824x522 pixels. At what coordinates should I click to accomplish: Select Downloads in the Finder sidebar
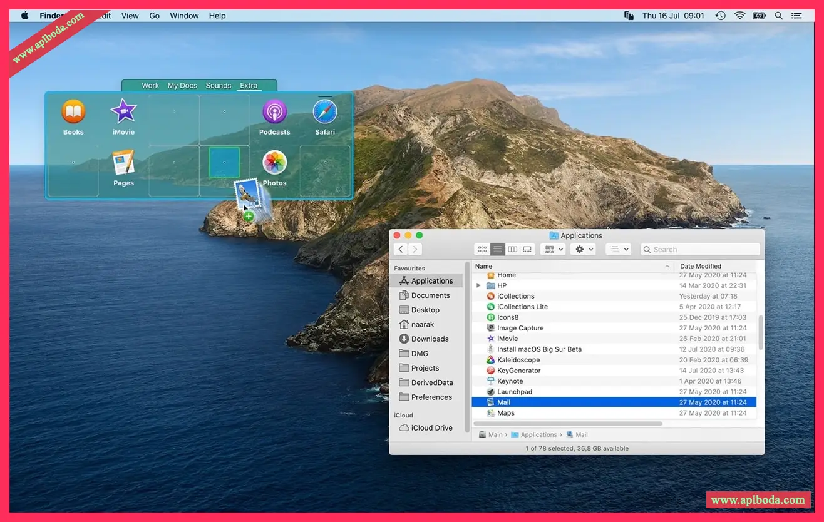pos(430,339)
